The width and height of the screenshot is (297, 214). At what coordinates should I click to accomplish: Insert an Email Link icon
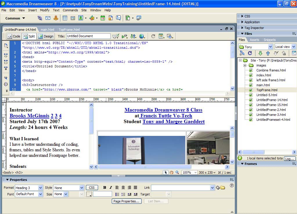(48, 18)
